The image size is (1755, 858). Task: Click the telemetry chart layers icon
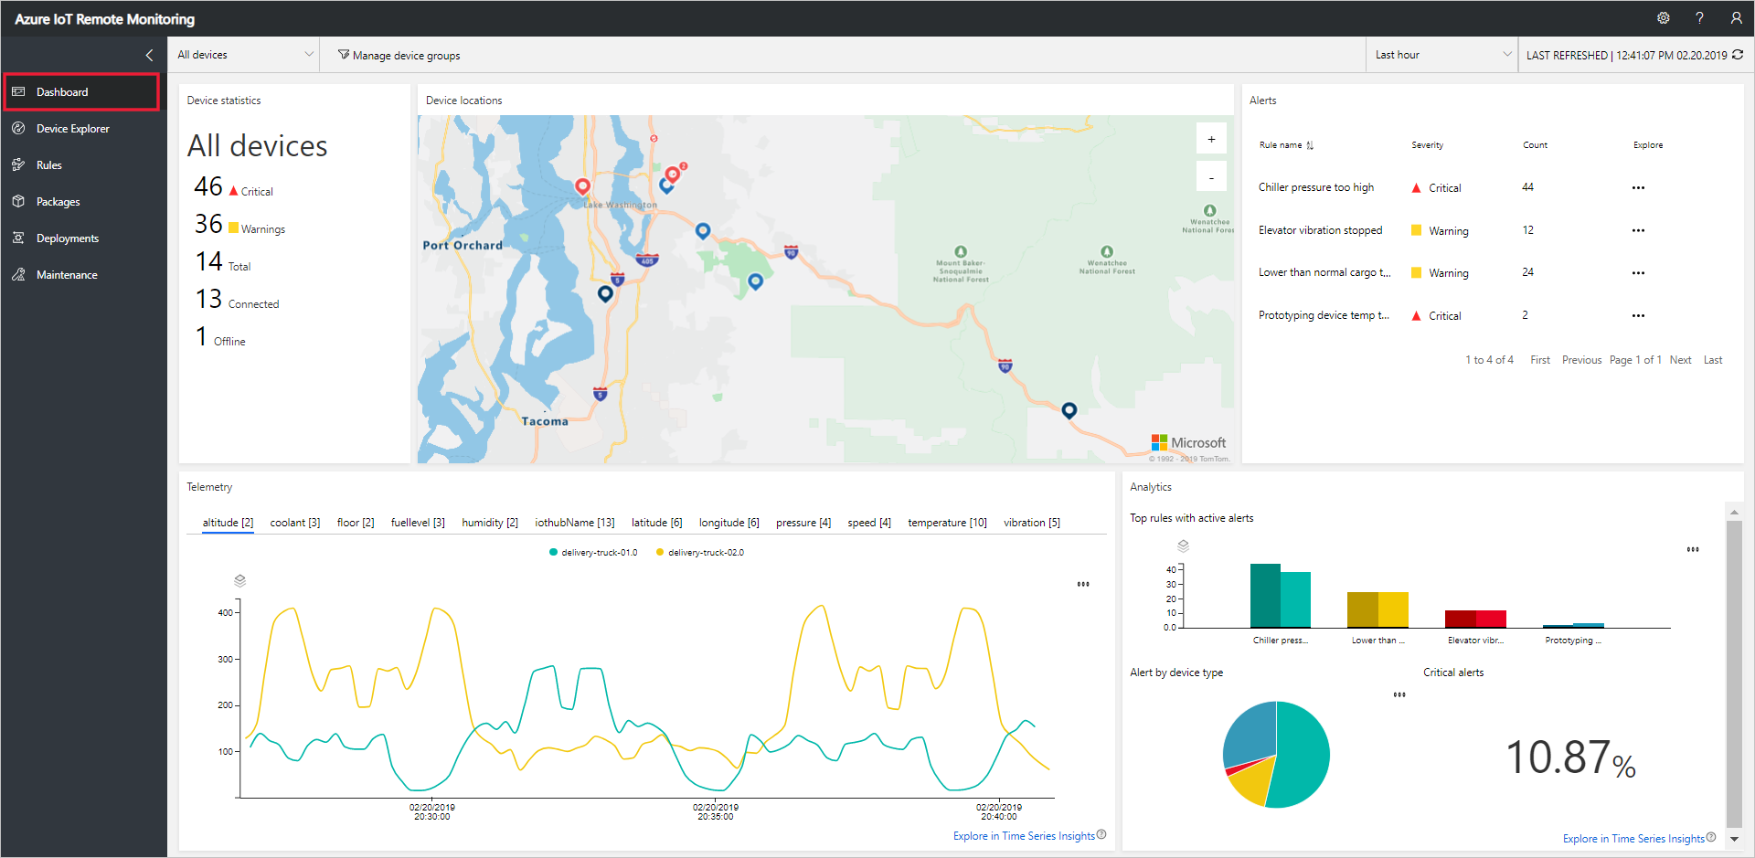[x=239, y=580]
